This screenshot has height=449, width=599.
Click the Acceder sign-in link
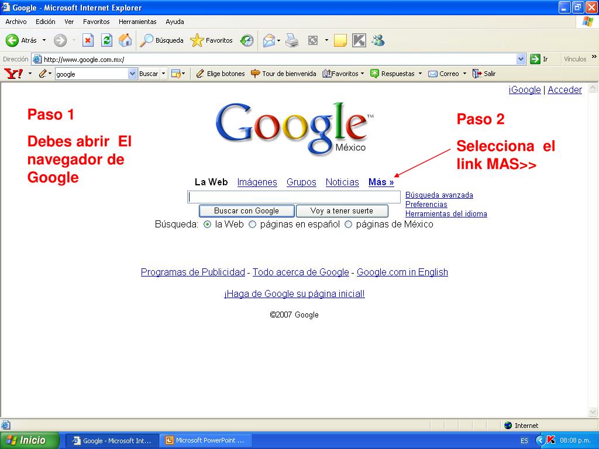coord(564,89)
